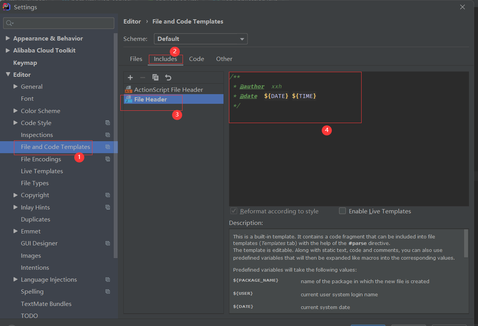Click the ActionScript File Header file icon
Screen dimensions: 478x326
point(128,90)
